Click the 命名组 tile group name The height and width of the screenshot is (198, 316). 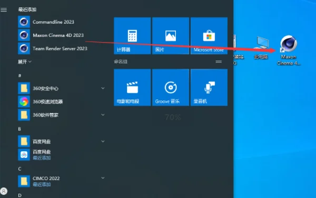tap(121, 62)
